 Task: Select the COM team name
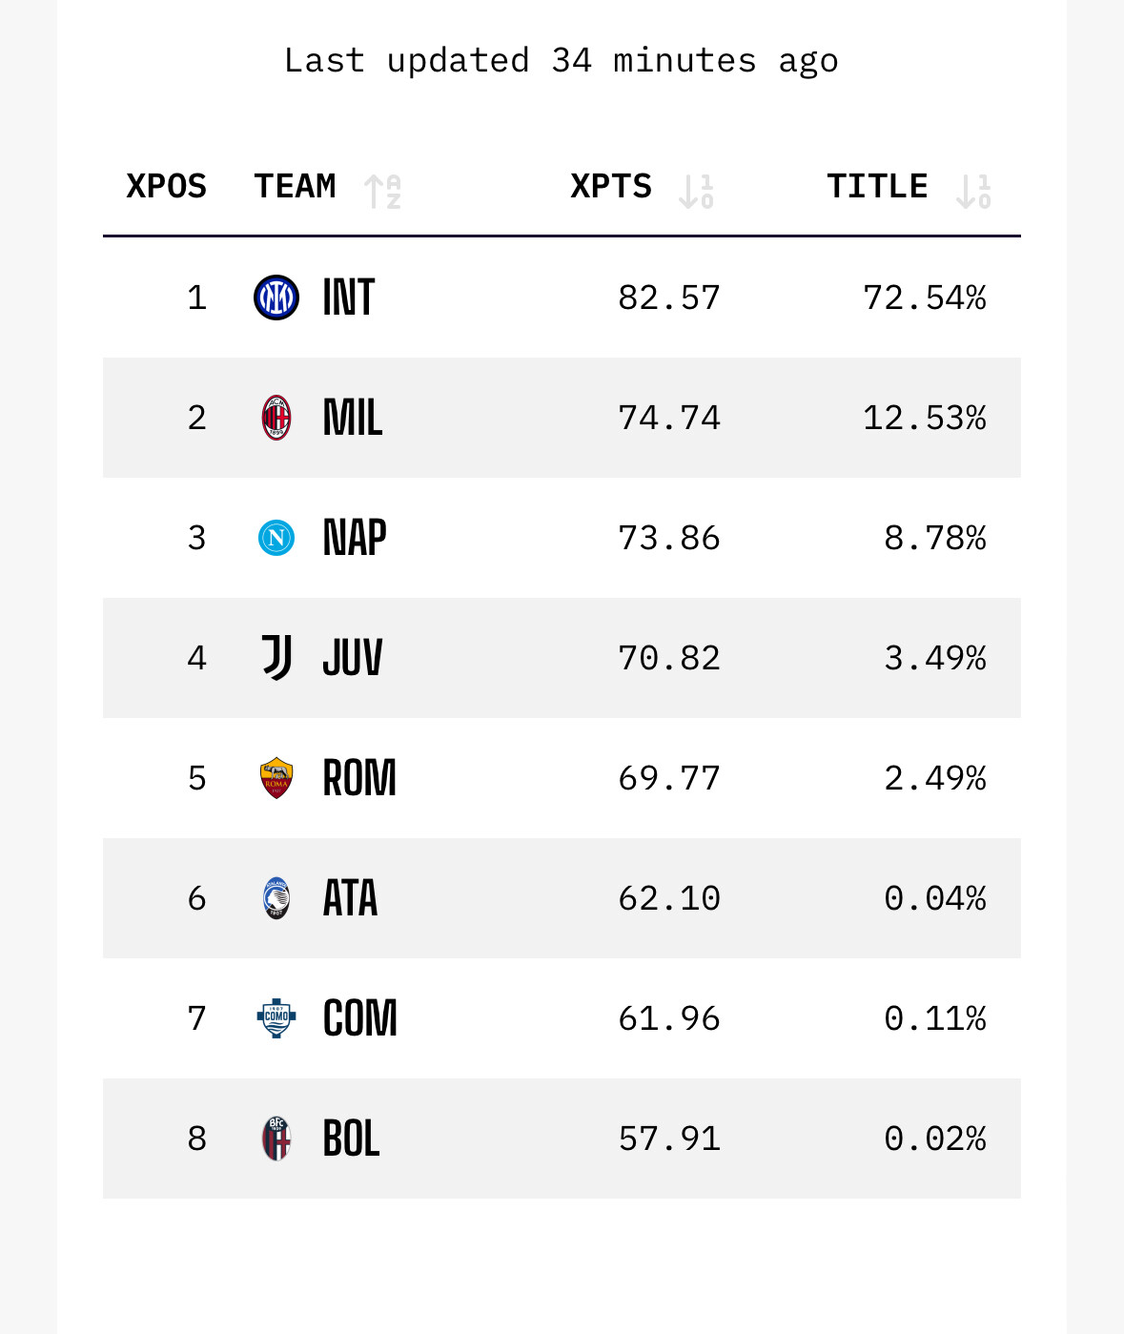pyautogui.click(x=359, y=1018)
